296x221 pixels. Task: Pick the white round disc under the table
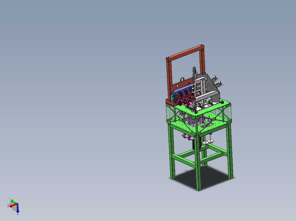(206, 143)
